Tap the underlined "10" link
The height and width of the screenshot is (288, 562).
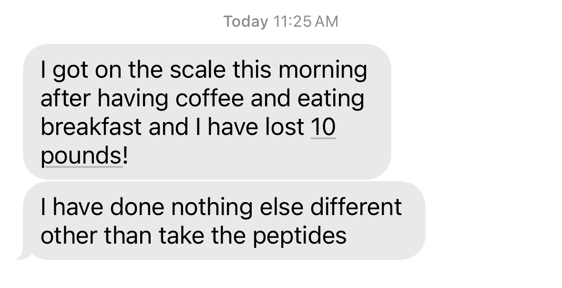323,127
